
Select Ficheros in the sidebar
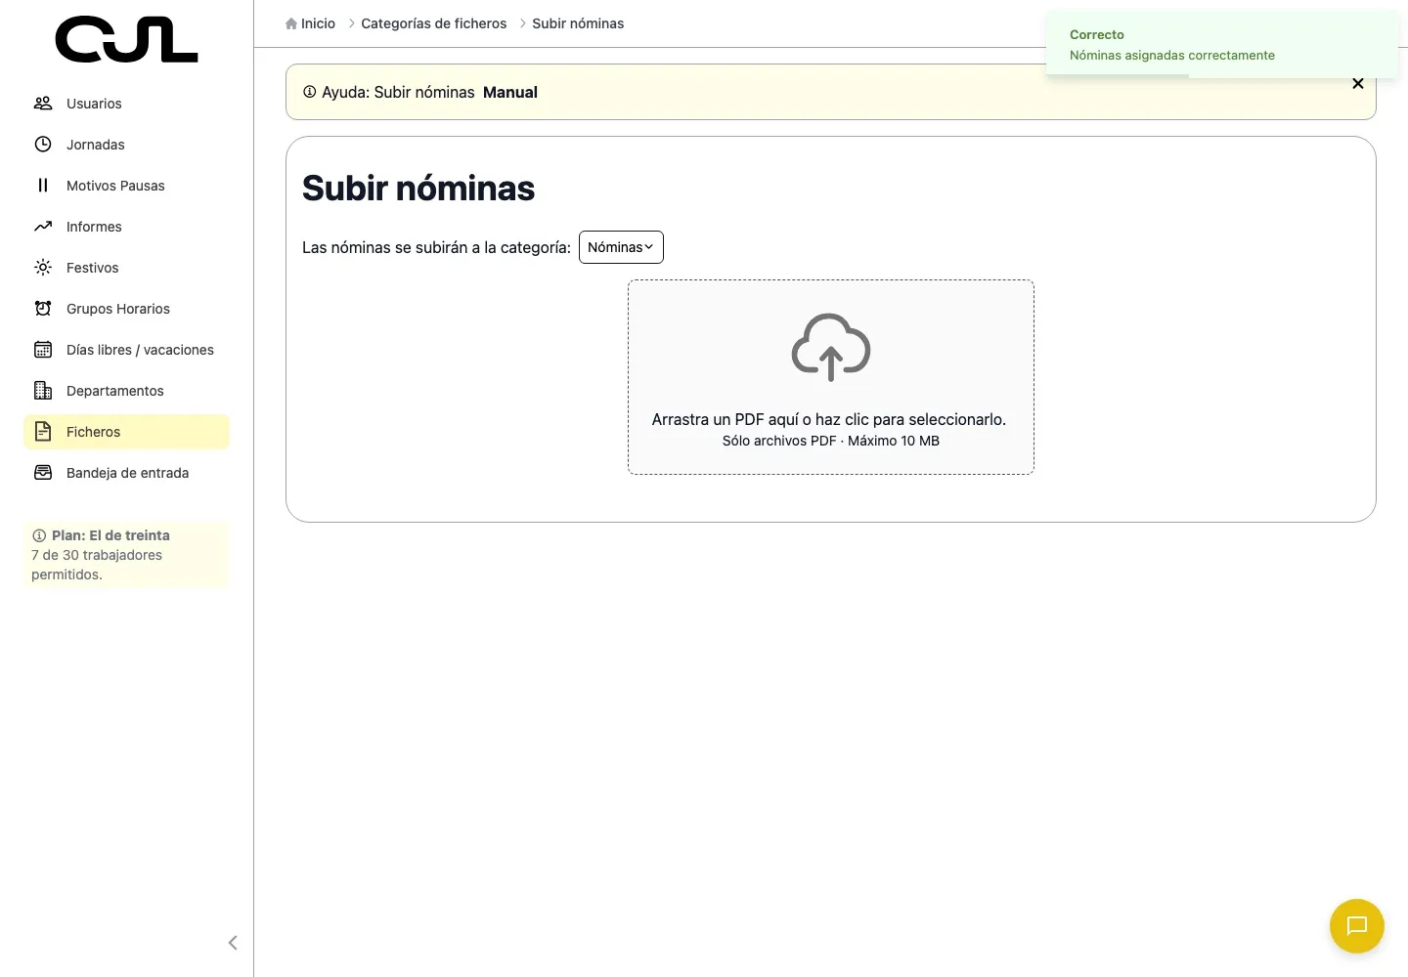[126, 432]
